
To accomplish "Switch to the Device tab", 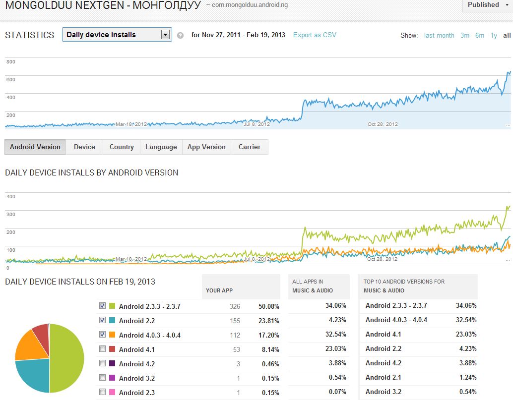I will 84,147.
